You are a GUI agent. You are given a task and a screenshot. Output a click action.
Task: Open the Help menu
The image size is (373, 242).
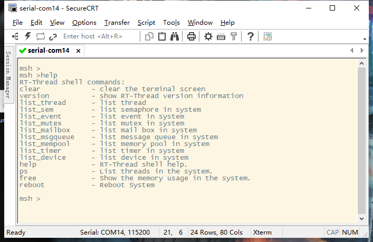click(227, 23)
